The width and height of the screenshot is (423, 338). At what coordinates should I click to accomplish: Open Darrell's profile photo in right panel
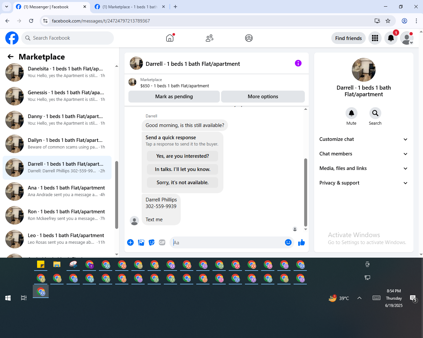(x=364, y=70)
